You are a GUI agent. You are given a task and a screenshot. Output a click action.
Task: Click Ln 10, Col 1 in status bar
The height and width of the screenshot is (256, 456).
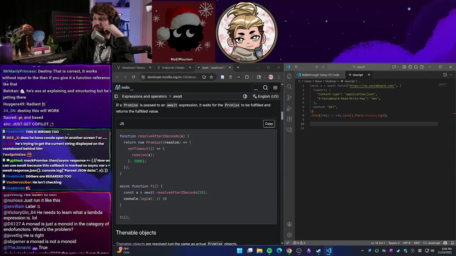click(378, 243)
